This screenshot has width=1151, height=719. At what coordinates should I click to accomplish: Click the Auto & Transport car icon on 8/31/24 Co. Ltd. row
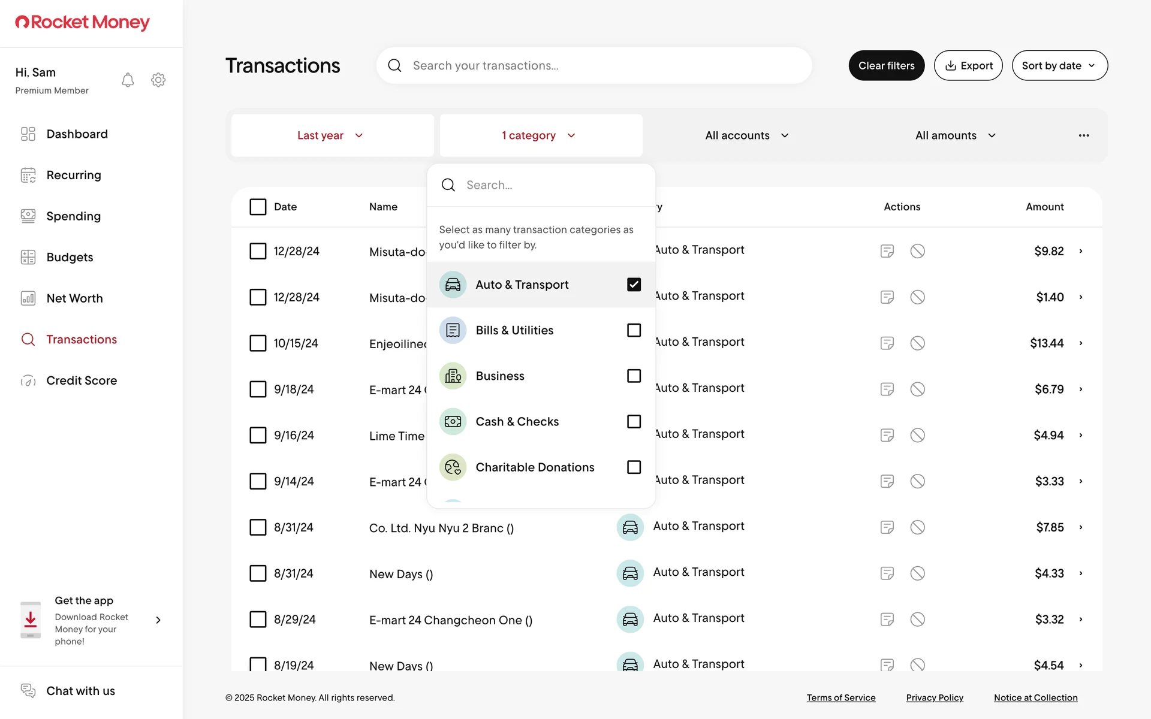click(630, 527)
